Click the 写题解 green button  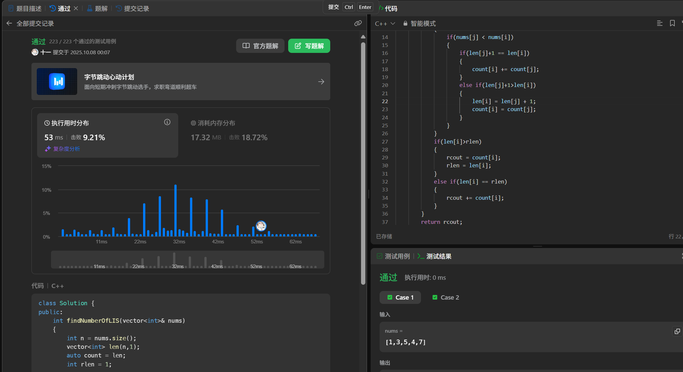coord(309,46)
